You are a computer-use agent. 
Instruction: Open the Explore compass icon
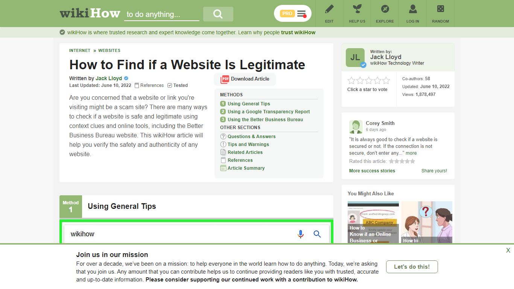tap(385, 9)
